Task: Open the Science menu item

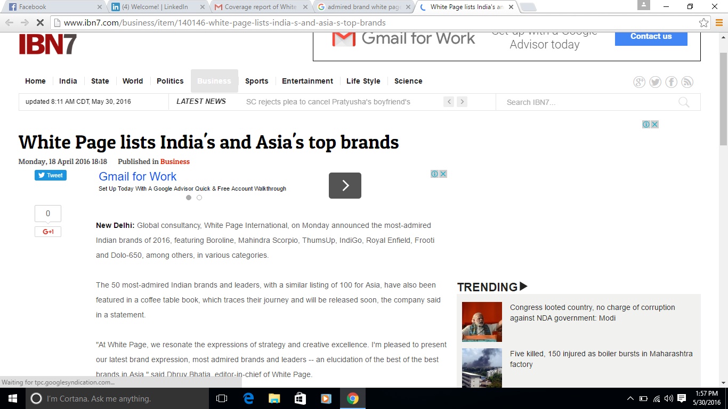Action: click(408, 81)
